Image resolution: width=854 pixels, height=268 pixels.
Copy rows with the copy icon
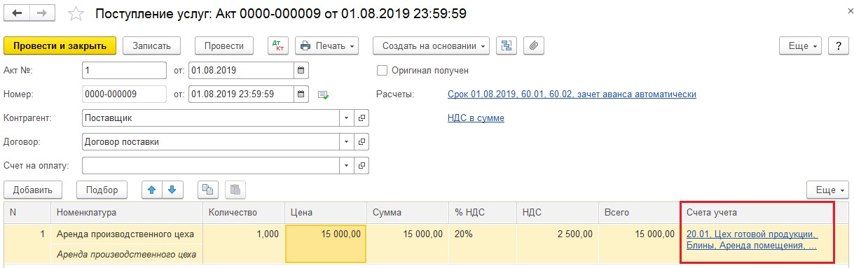point(208,190)
